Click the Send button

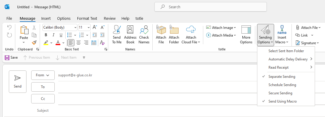[18, 82]
